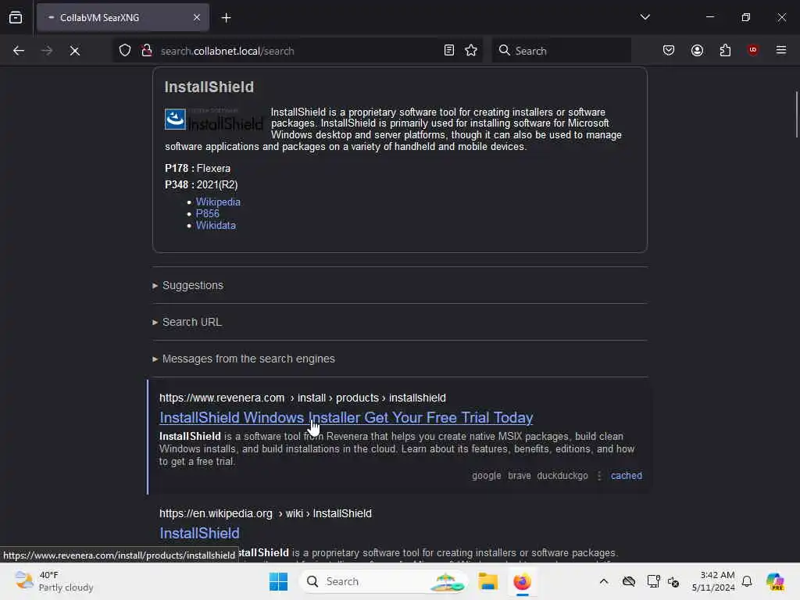800x600 pixels.
Task: Select the P178 Flexera text
Action: pos(198,169)
